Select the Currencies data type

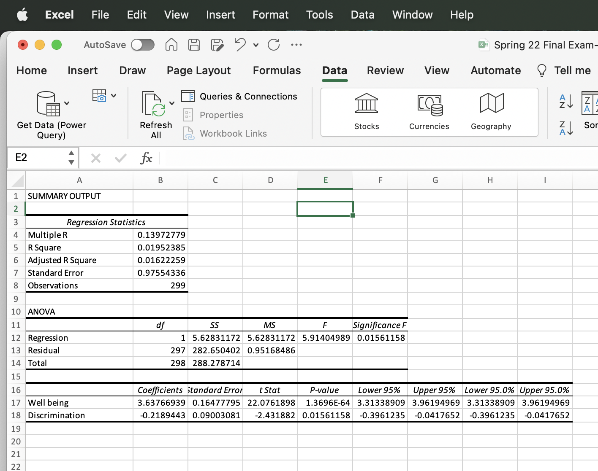pyautogui.click(x=429, y=110)
